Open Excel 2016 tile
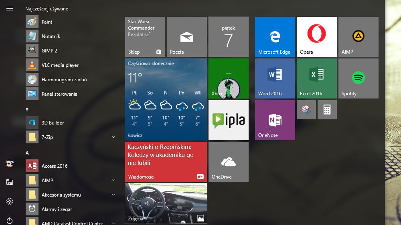401x225 pixels. coord(317,78)
